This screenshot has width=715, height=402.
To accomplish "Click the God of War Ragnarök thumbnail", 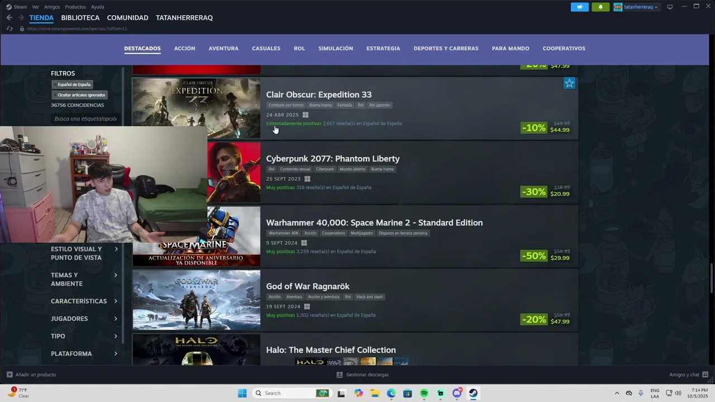I will pos(197,300).
